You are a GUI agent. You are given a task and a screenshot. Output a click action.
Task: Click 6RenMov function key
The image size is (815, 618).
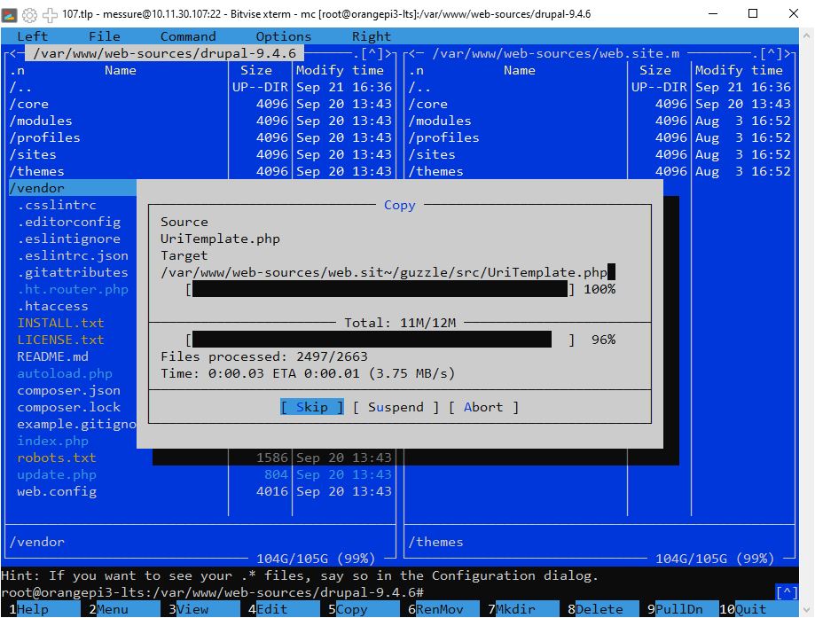439,609
